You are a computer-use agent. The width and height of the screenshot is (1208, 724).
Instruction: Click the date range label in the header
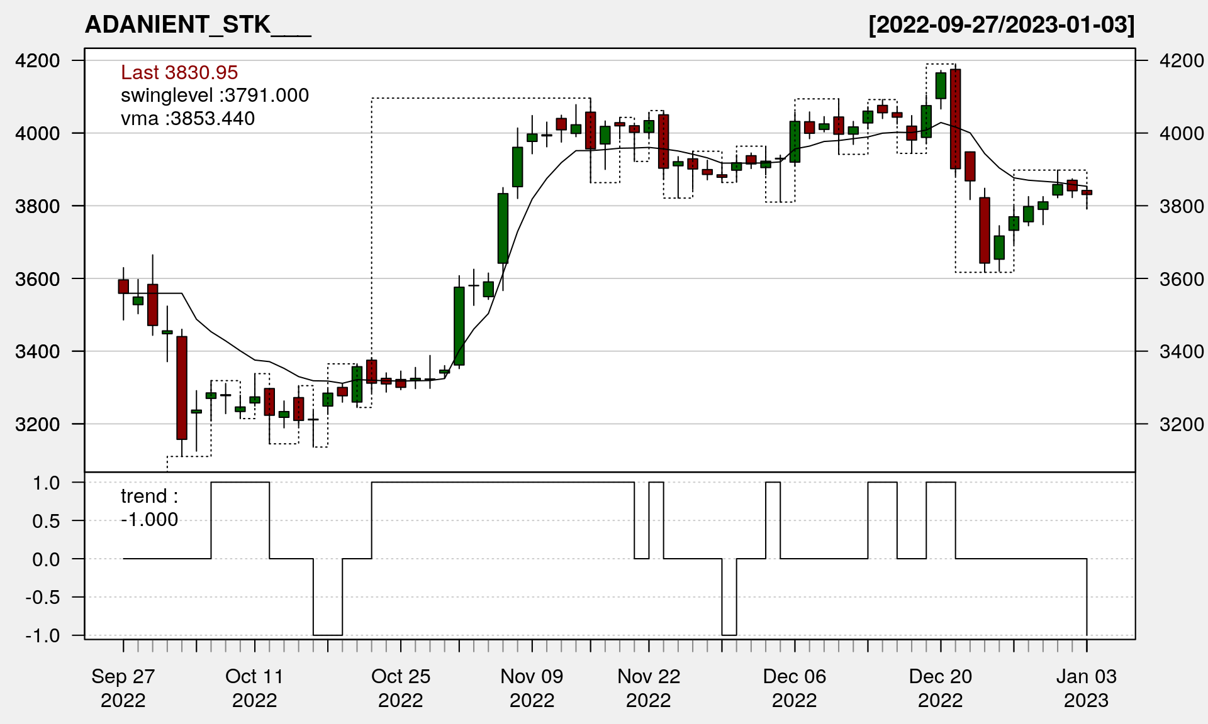(x=1001, y=25)
